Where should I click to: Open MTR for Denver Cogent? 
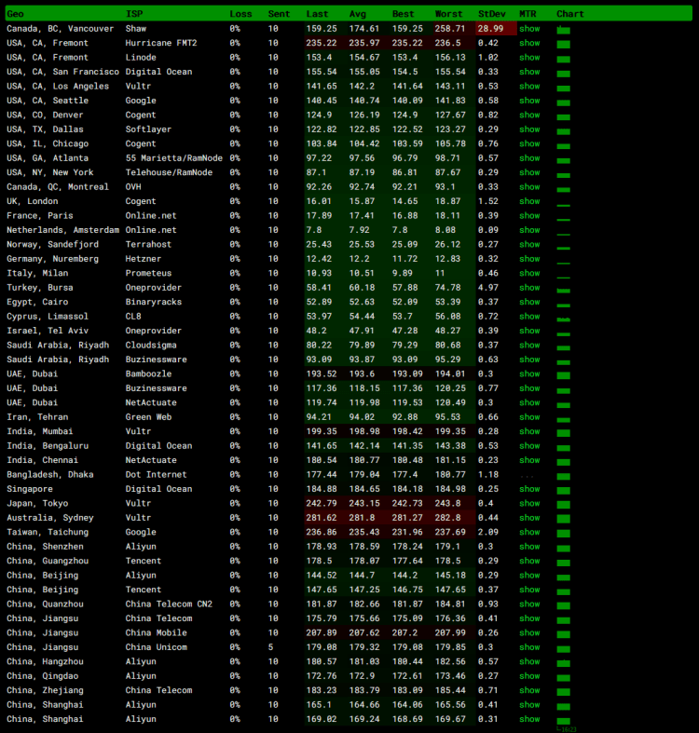click(529, 115)
